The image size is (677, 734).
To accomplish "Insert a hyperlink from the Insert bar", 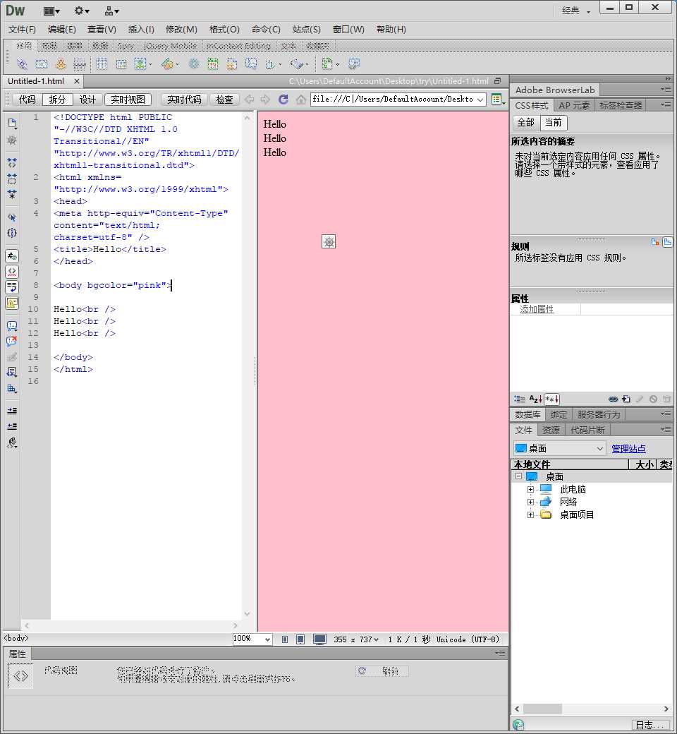I will pyautogui.click(x=22, y=64).
